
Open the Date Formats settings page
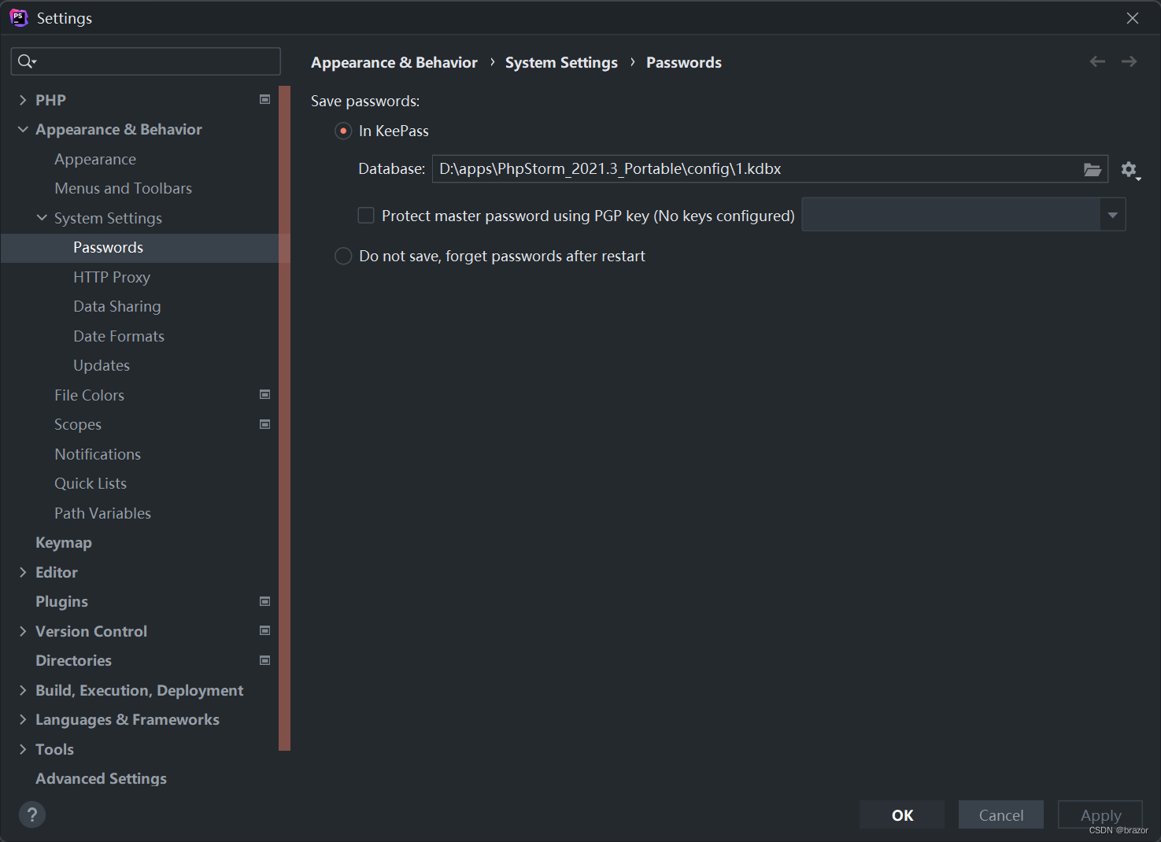click(x=119, y=336)
